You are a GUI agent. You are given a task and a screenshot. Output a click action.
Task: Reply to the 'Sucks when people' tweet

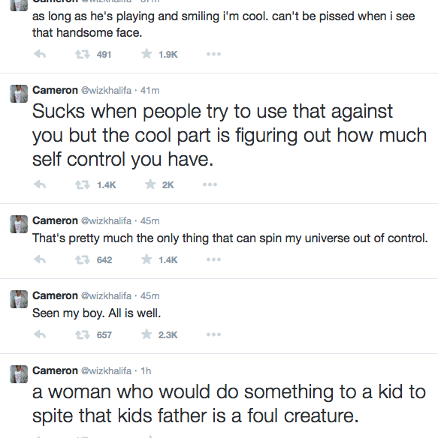(40, 184)
